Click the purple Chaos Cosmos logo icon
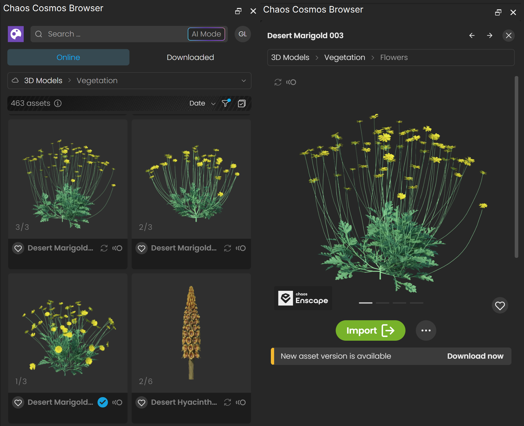The image size is (524, 426). tap(16, 34)
